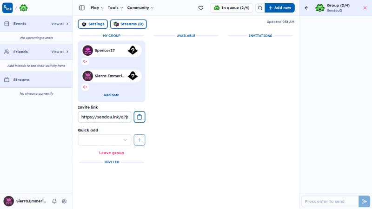The width and height of the screenshot is (372, 209).
Task: Click the Friends heading in sidebar
Action: point(20,52)
